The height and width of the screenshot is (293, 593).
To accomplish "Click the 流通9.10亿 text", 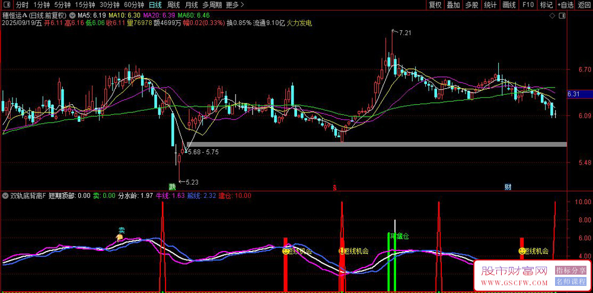I will tap(269, 23).
